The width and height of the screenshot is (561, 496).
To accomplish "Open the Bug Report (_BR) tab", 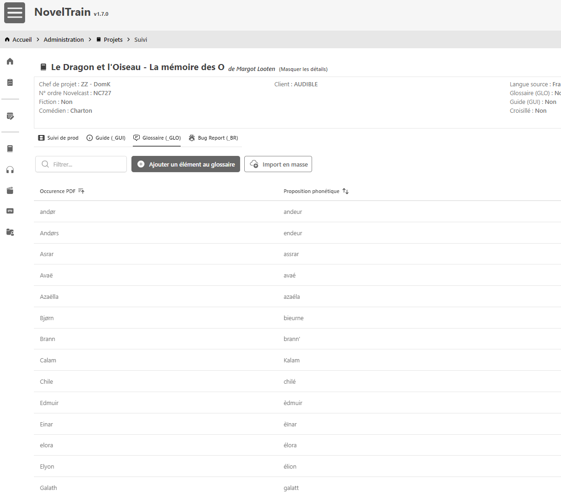I will tap(213, 138).
